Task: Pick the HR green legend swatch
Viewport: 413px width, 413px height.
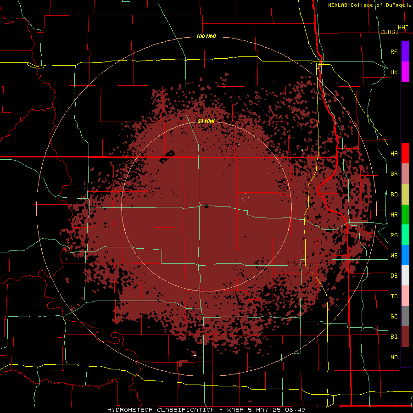Action: 405,215
